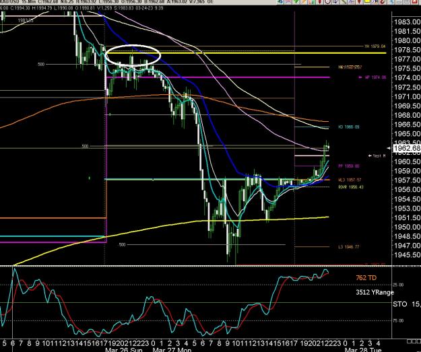This screenshot has width=421, height=352.
Task: Click the ROVR 1956.43 label
Action: pyautogui.click(x=351, y=186)
